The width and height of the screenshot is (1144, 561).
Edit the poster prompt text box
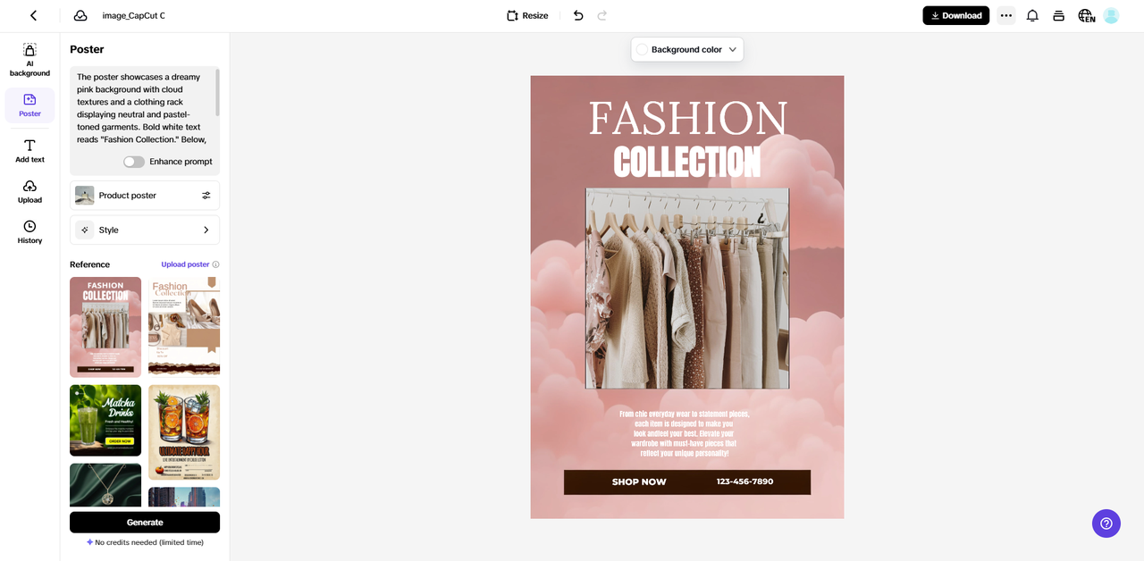141,108
